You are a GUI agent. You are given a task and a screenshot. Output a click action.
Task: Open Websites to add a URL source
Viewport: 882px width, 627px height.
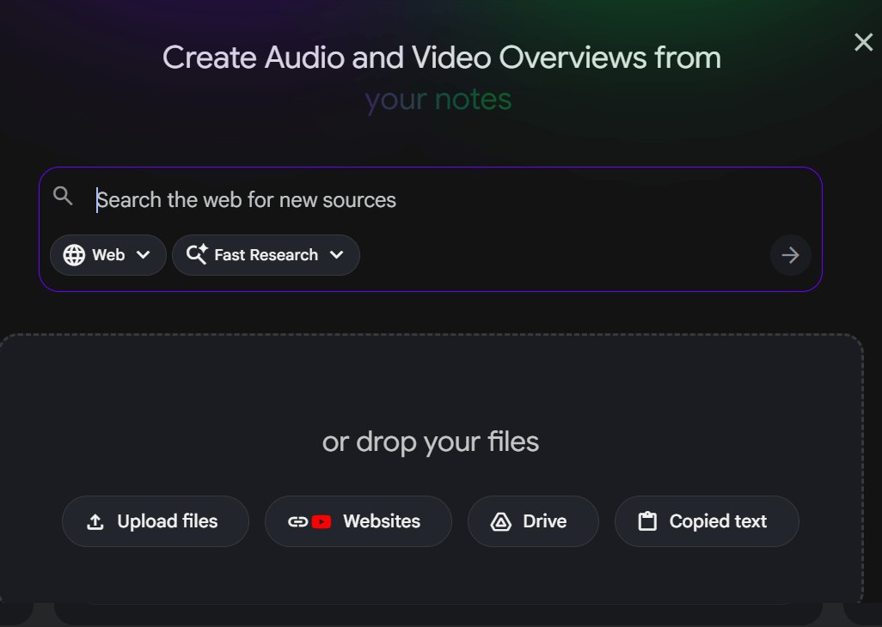tap(358, 520)
